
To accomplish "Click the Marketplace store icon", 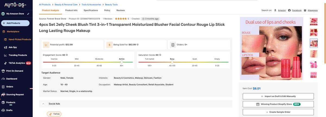I will click(x=4, y=31).
